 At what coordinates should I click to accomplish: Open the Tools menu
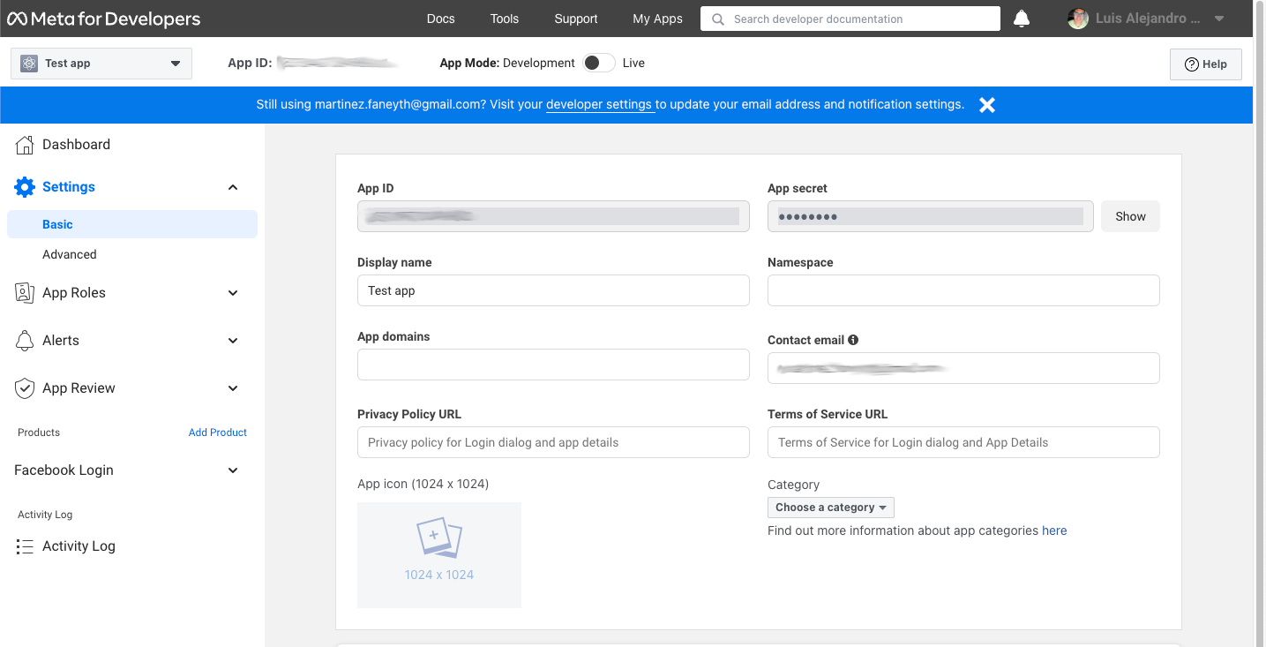(x=505, y=19)
